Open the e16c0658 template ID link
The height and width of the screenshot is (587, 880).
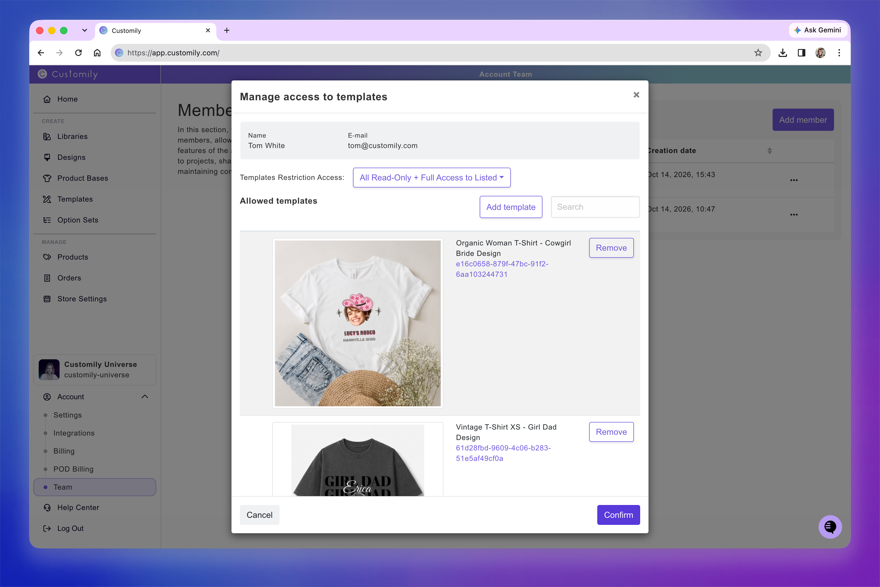point(502,269)
